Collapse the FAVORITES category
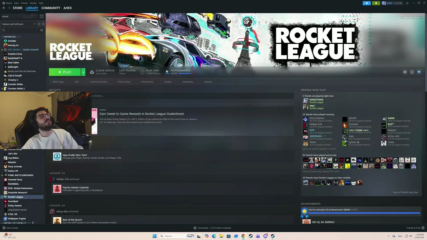The height and width of the screenshot is (240, 427). [x=2, y=37]
